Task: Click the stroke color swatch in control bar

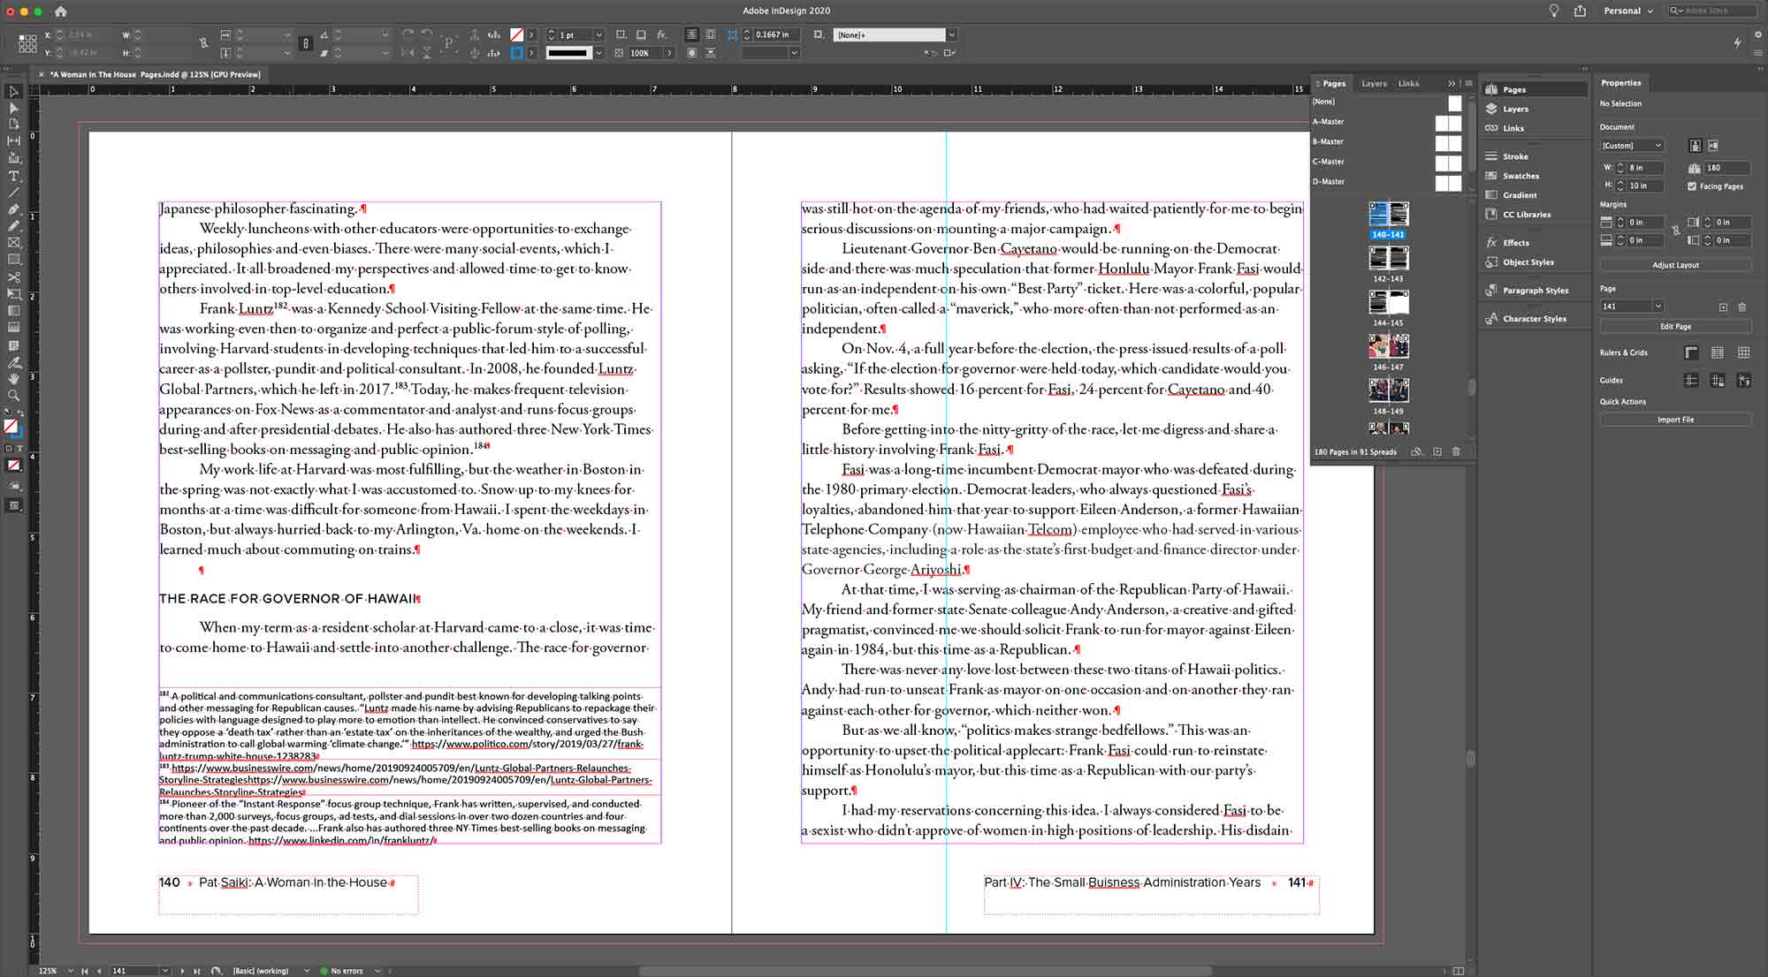Action: point(517,53)
